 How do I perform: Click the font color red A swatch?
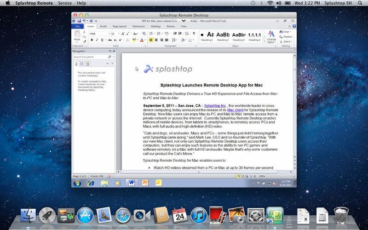[142, 40]
